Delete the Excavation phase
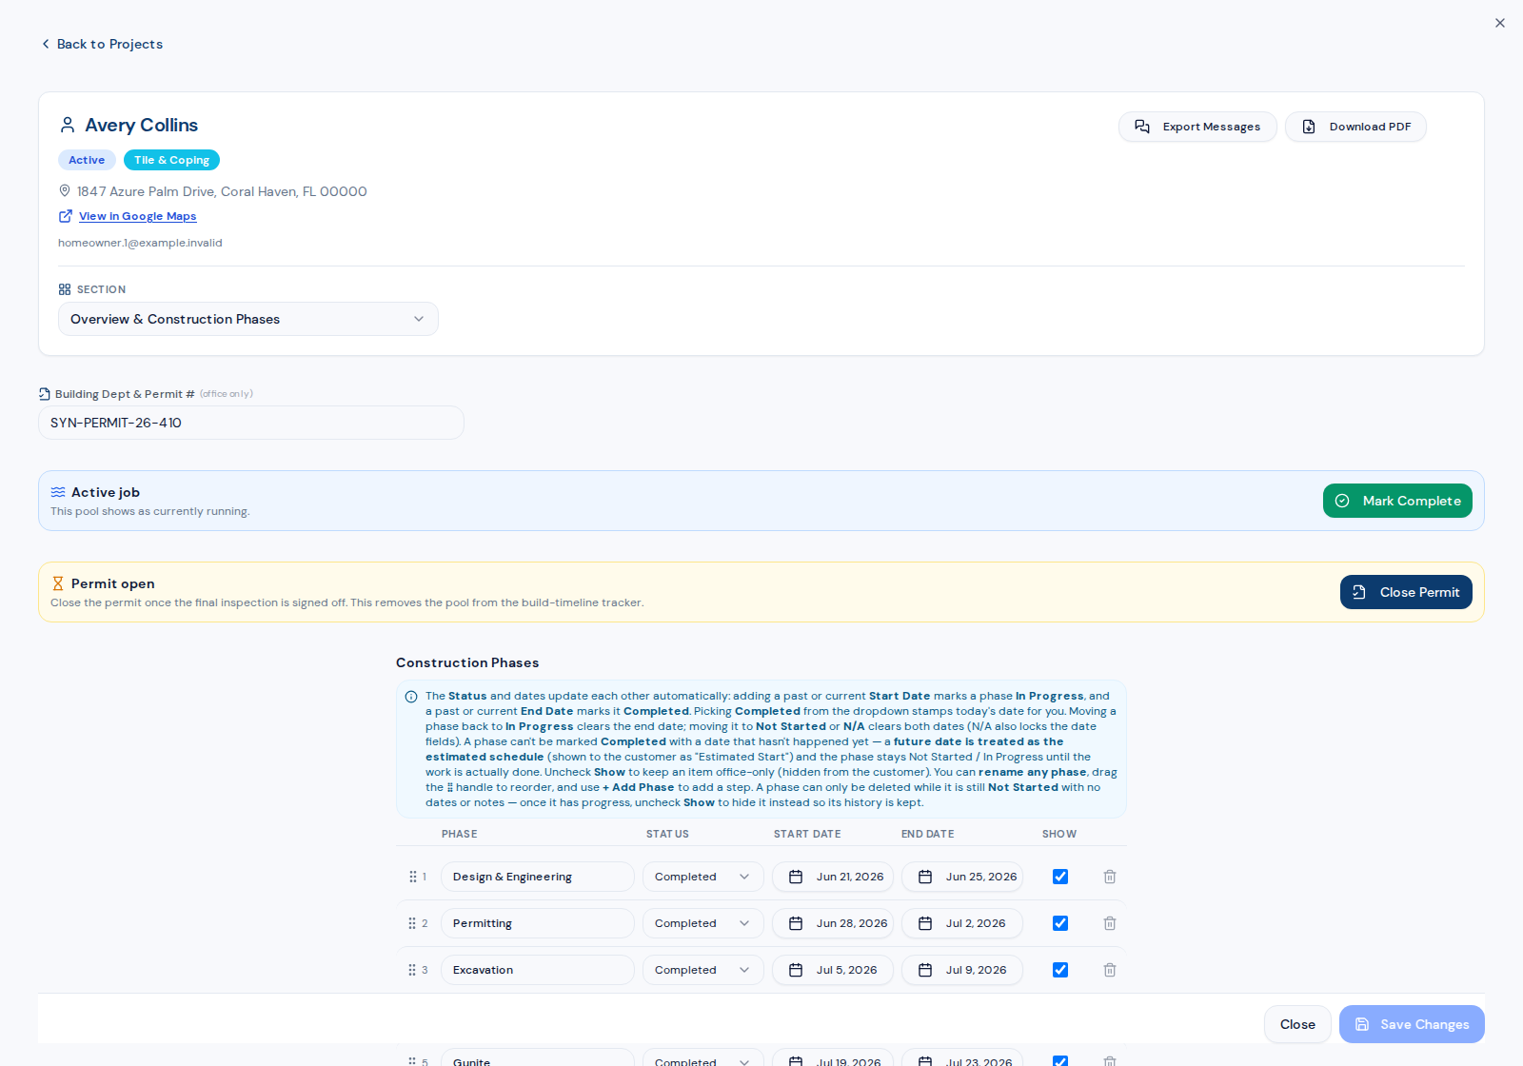Screen dimensions: 1523x1066 [x=1110, y=970]
